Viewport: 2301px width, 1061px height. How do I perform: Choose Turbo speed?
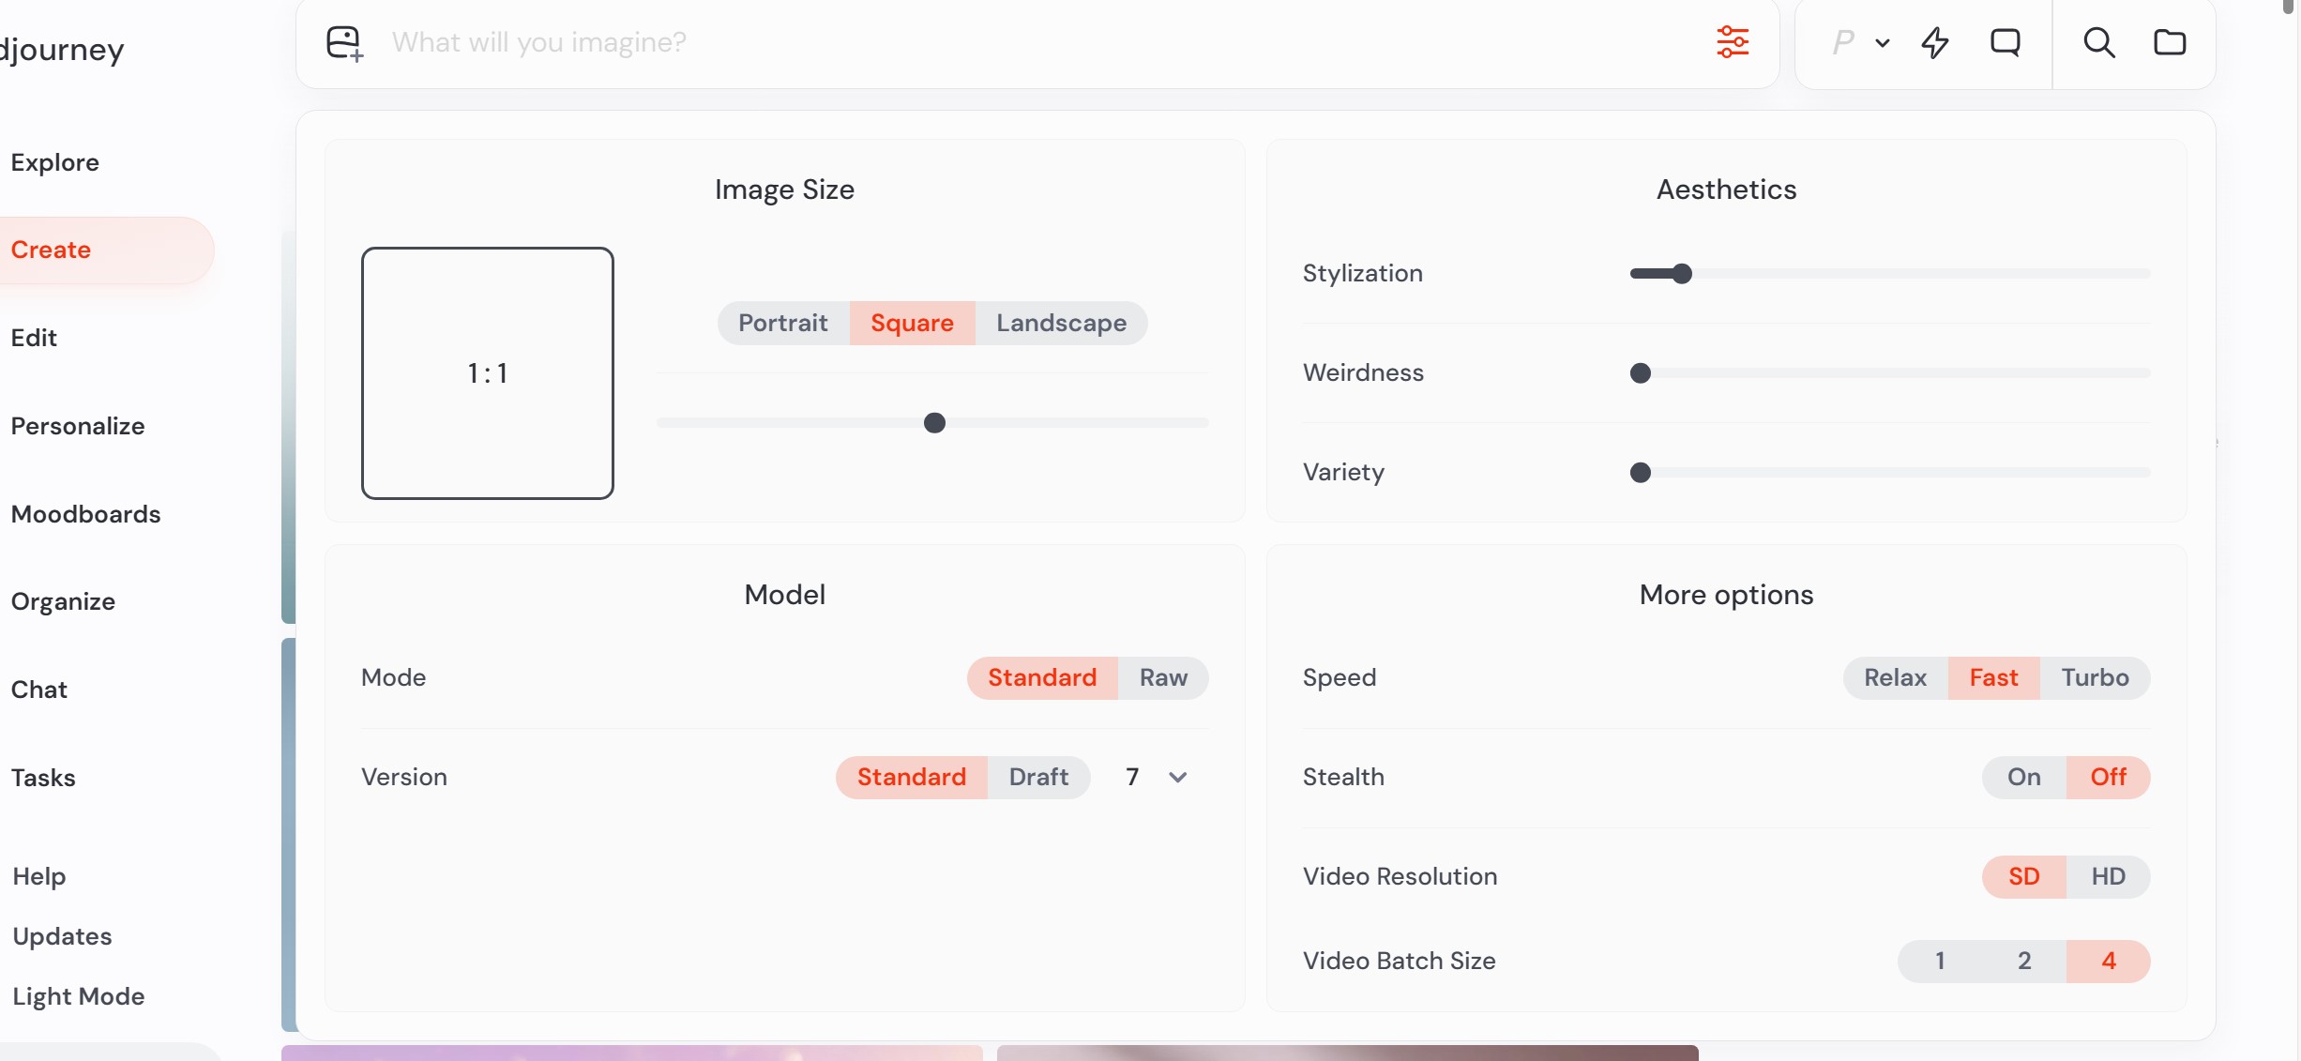pos(2094,677)
